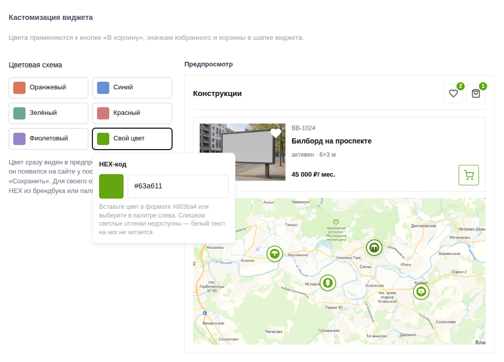
Task: Choose the Синий color scheme
Action: click(x=132, y=88)
